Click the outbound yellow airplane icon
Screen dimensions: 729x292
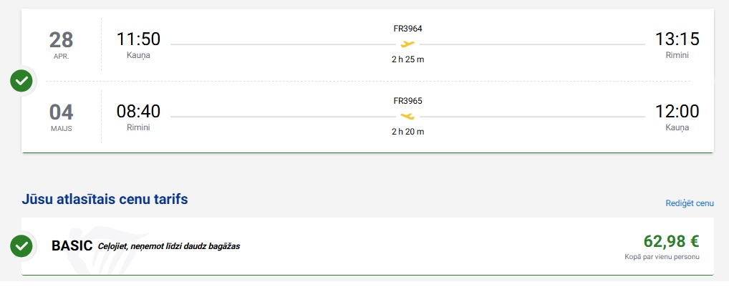407,44
